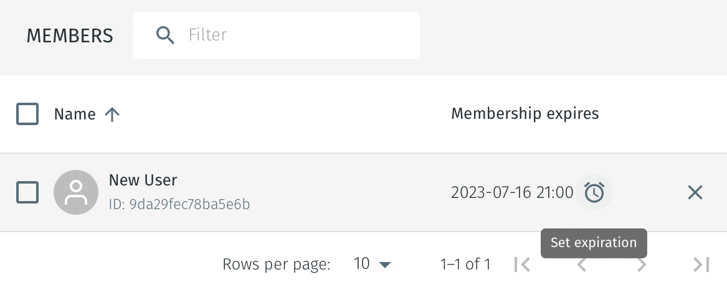This screenshot has height=295, width=727.
Task: Open the Rows per page dropdown
Action: coord(373,264)
